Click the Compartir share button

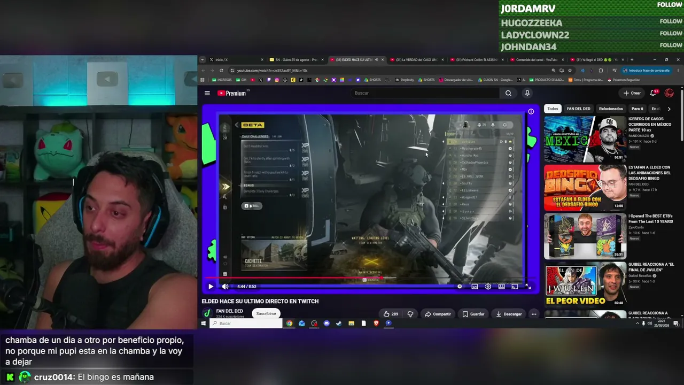click(438, 314)
